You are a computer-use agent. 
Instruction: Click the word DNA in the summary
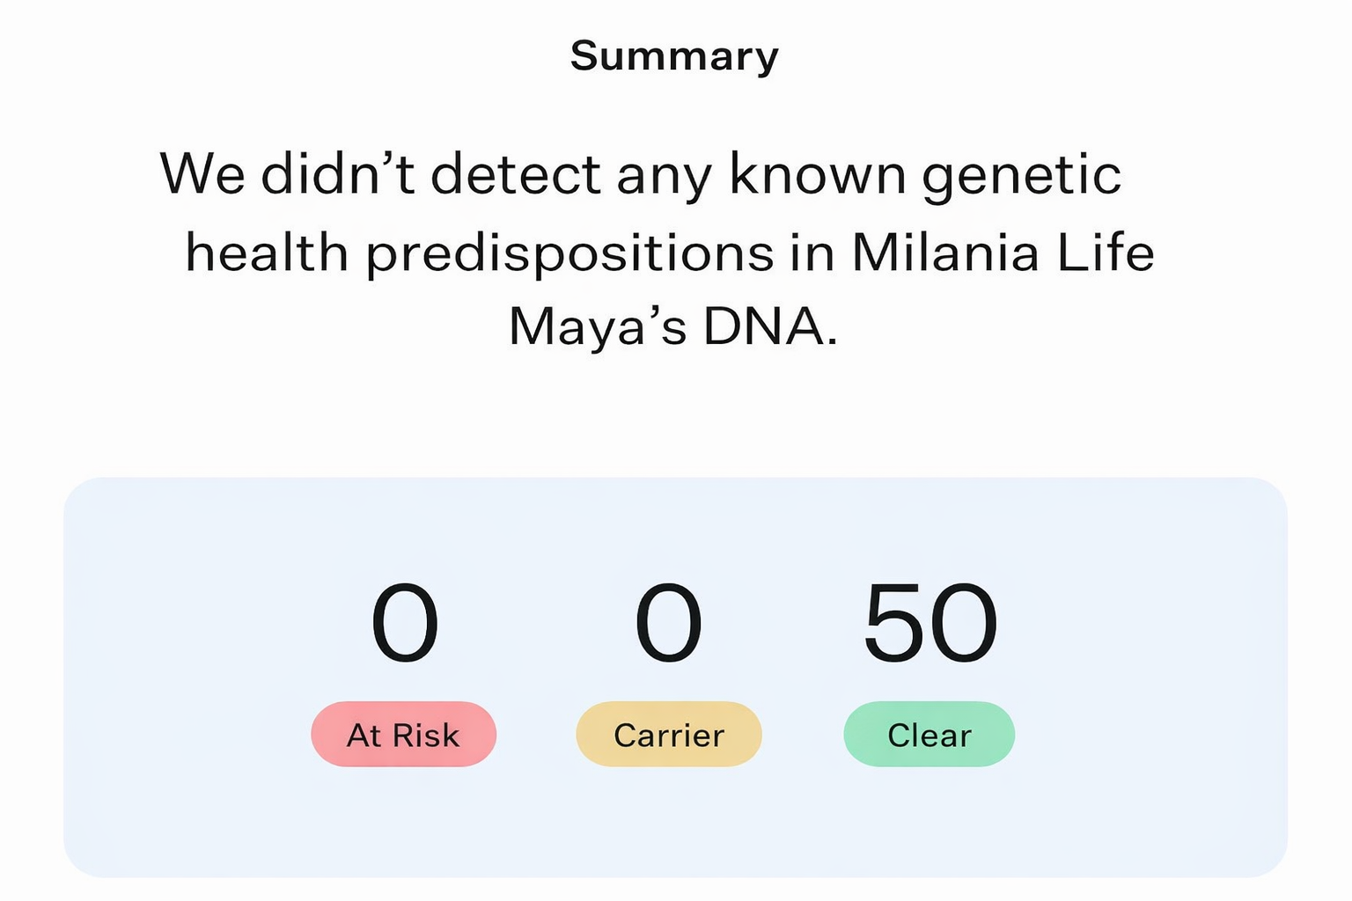click(768, 326)
